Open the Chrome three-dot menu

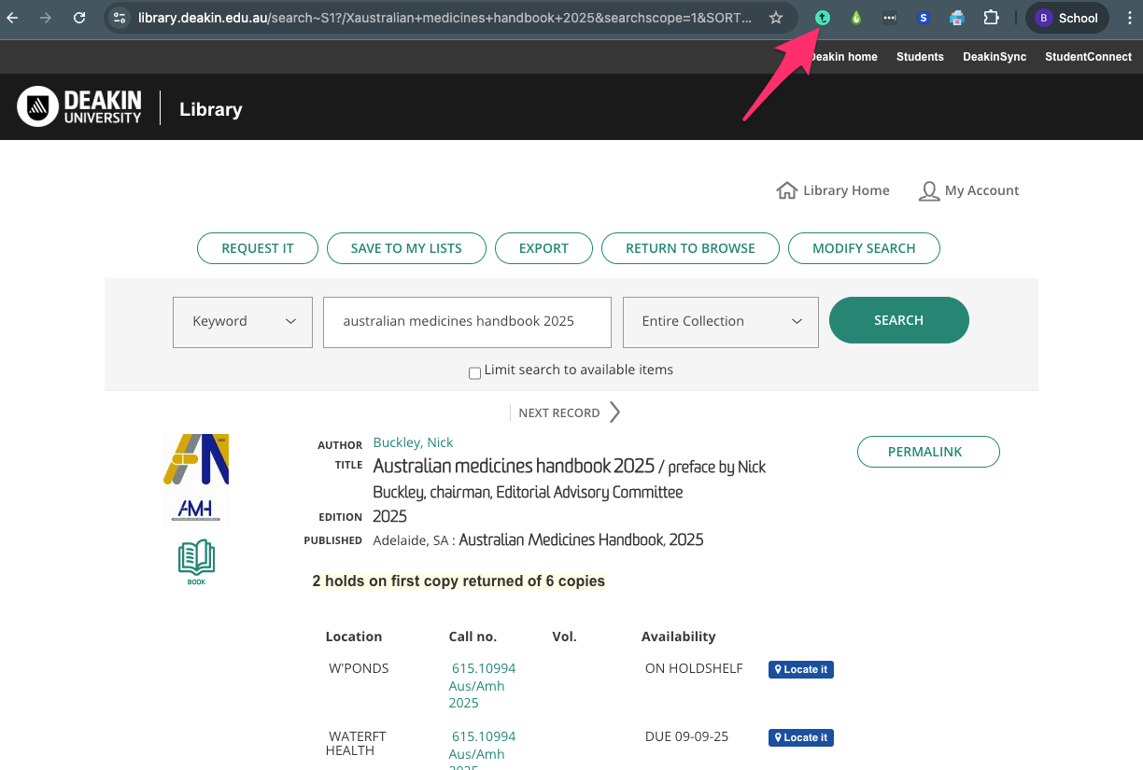(1129, 18)
